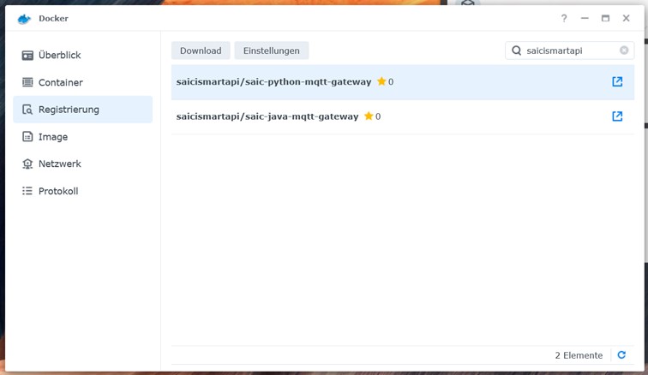Viewport: 648px width, 375px height.
Task: Click the search magnifier icon
Action: [516, 51]
